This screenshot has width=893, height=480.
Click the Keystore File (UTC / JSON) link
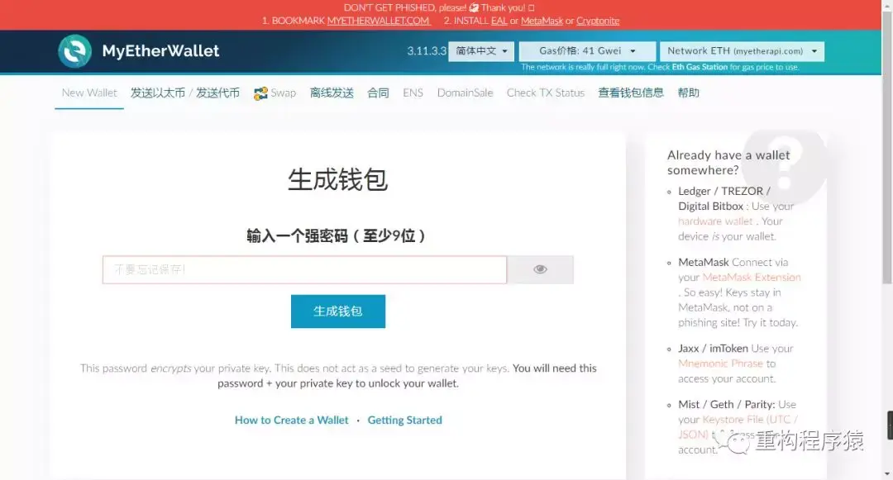[x=738, y=427]
